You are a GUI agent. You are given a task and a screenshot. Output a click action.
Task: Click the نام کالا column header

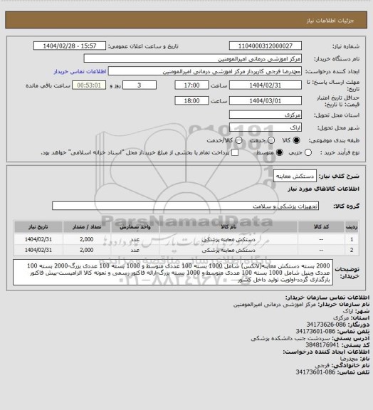(x=228, y=227)
